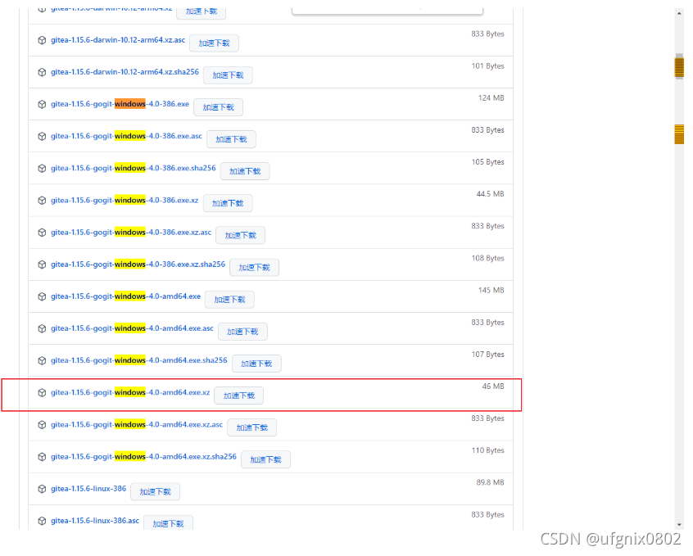Screen dimensions: 693x556
Task: Click 加速下载 for windows-4.0-386.exe.xz.asc
Action: click(241, 236)
